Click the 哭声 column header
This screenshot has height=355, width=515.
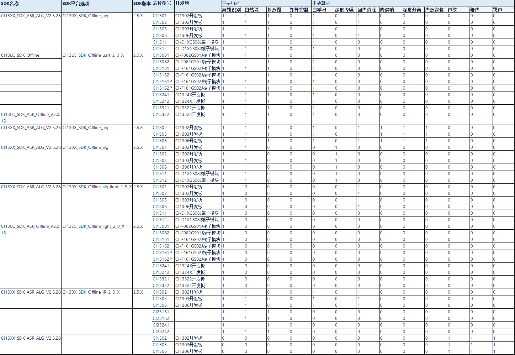pyautogui.click(x=503, y=10)
